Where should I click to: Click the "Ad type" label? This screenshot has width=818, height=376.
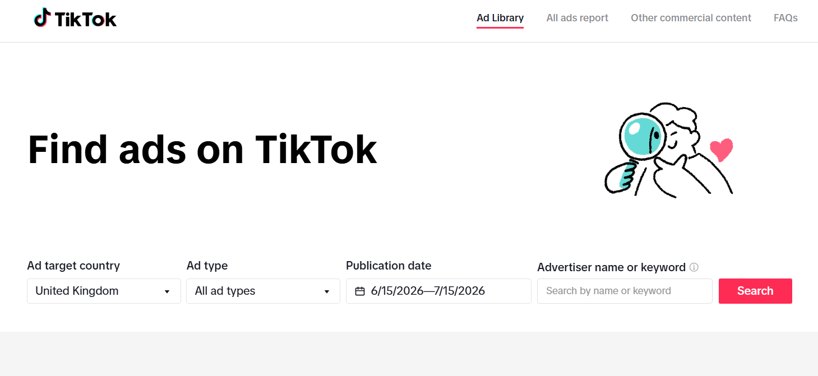click(x=207, y=266)
